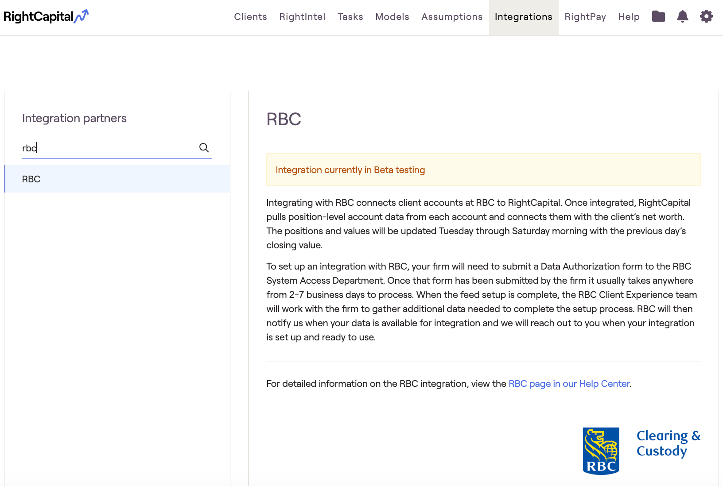Switch to the Models page
The width and height of the screenshot is (723, 486).
(392, 17)
